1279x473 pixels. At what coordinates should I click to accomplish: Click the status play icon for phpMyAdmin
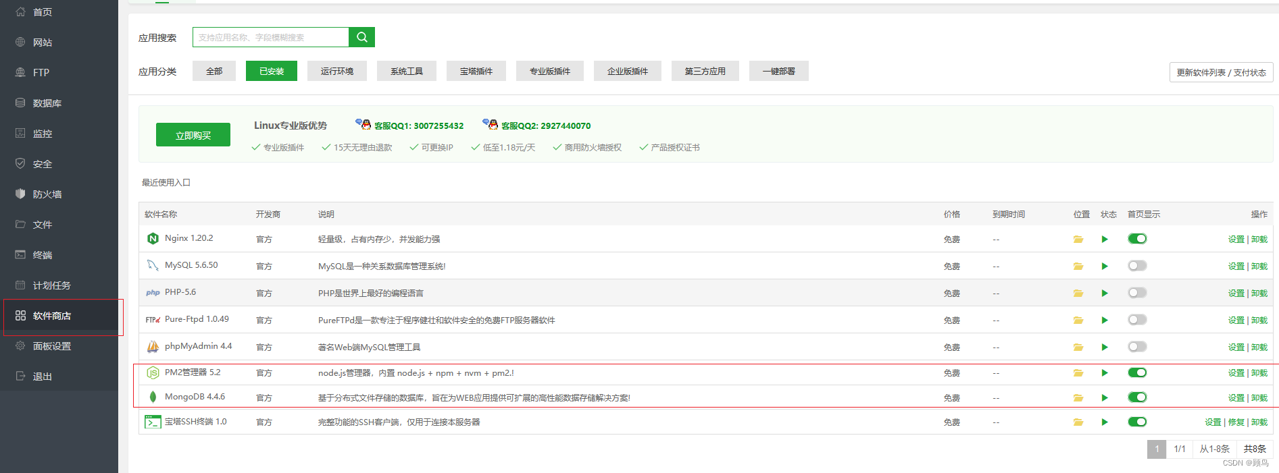(1105, 347)
